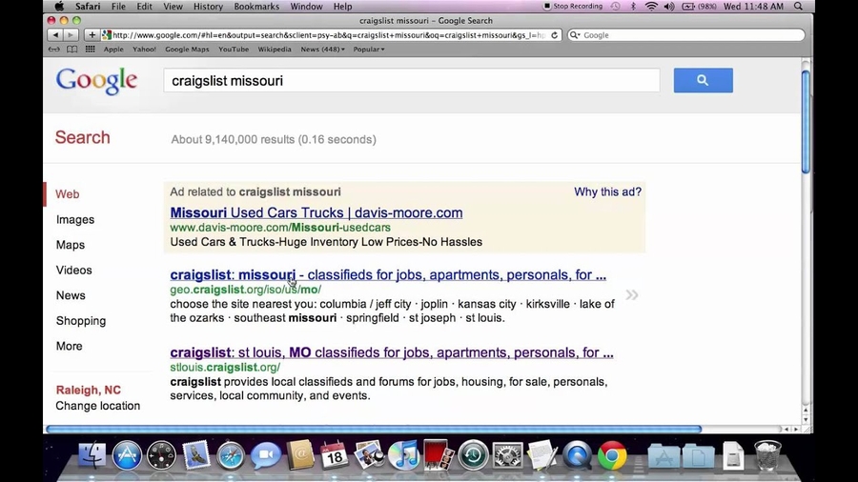The width and height of the screenshot is (858, 482).
Task: Open Time Machine dock icon
Action: tap(473, 455)
